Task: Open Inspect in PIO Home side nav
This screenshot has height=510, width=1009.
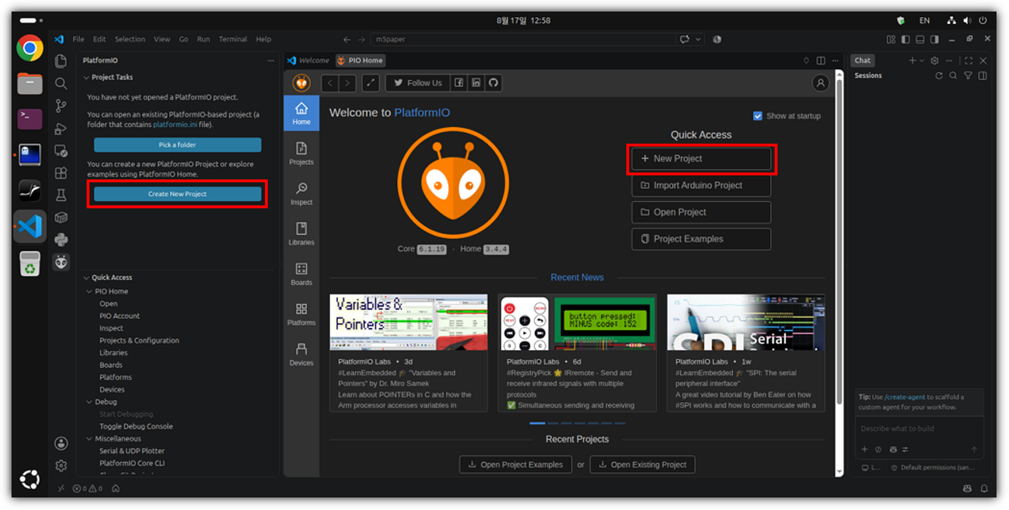Action: coord(301,194)
